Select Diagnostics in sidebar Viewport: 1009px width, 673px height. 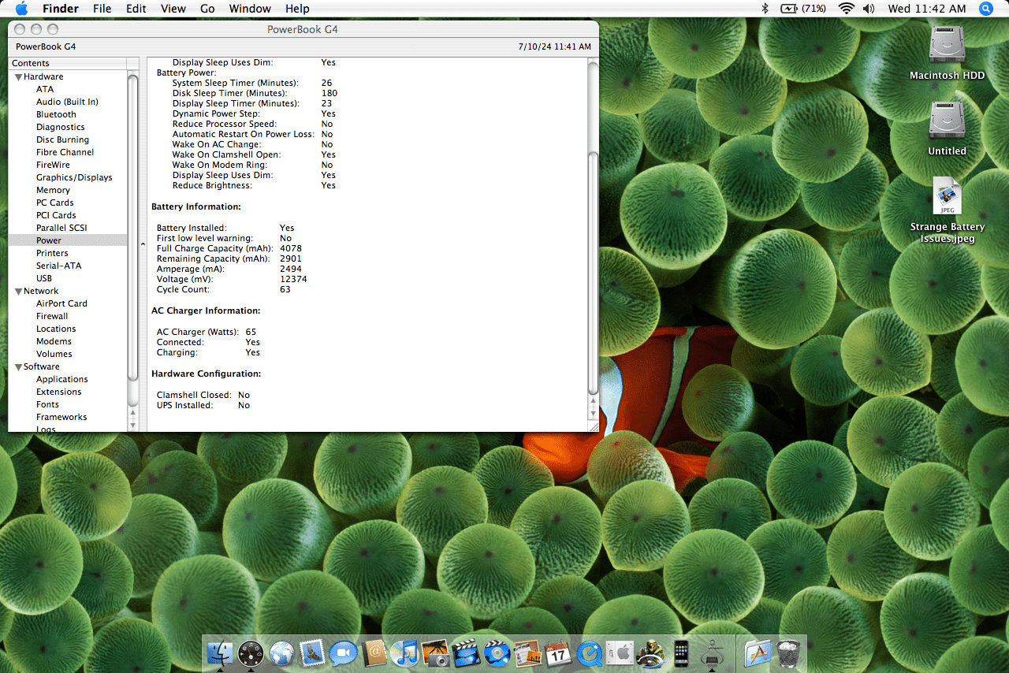click(60, 127)
